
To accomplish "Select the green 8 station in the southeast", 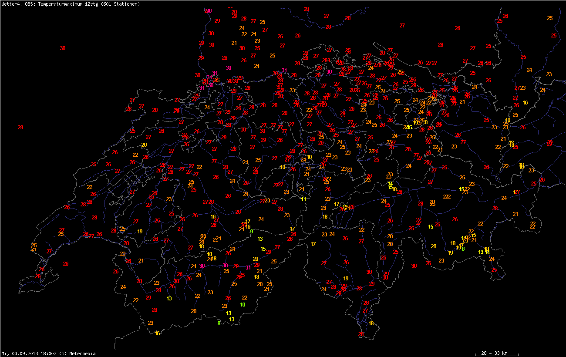I will coord(463,249).
